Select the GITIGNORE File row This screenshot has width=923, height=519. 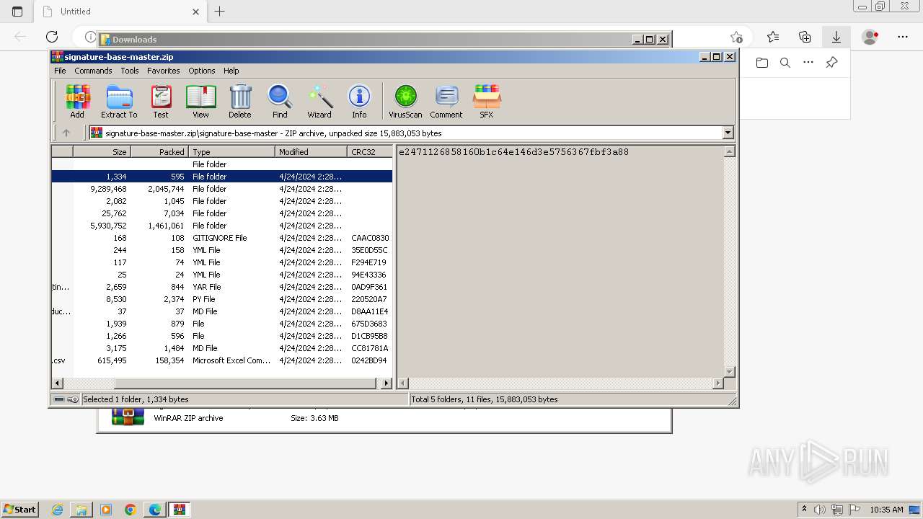pos(221,238)
